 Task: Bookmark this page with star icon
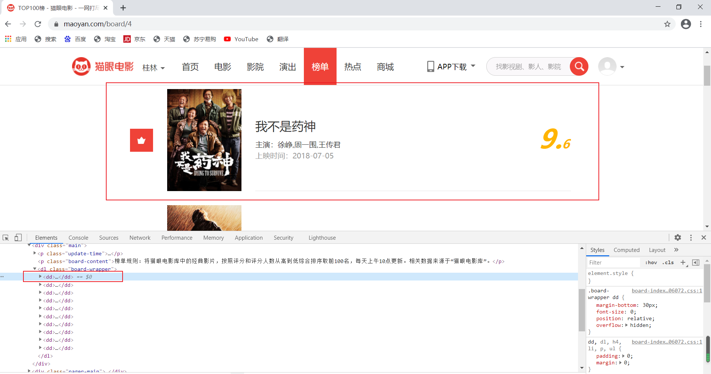[x=667, y=24]
